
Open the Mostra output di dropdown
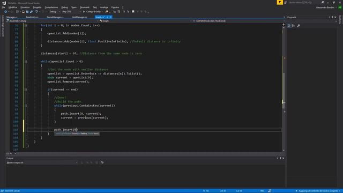42,162
